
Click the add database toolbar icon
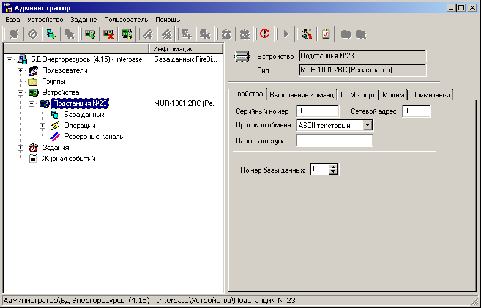(x=51, y=34)
